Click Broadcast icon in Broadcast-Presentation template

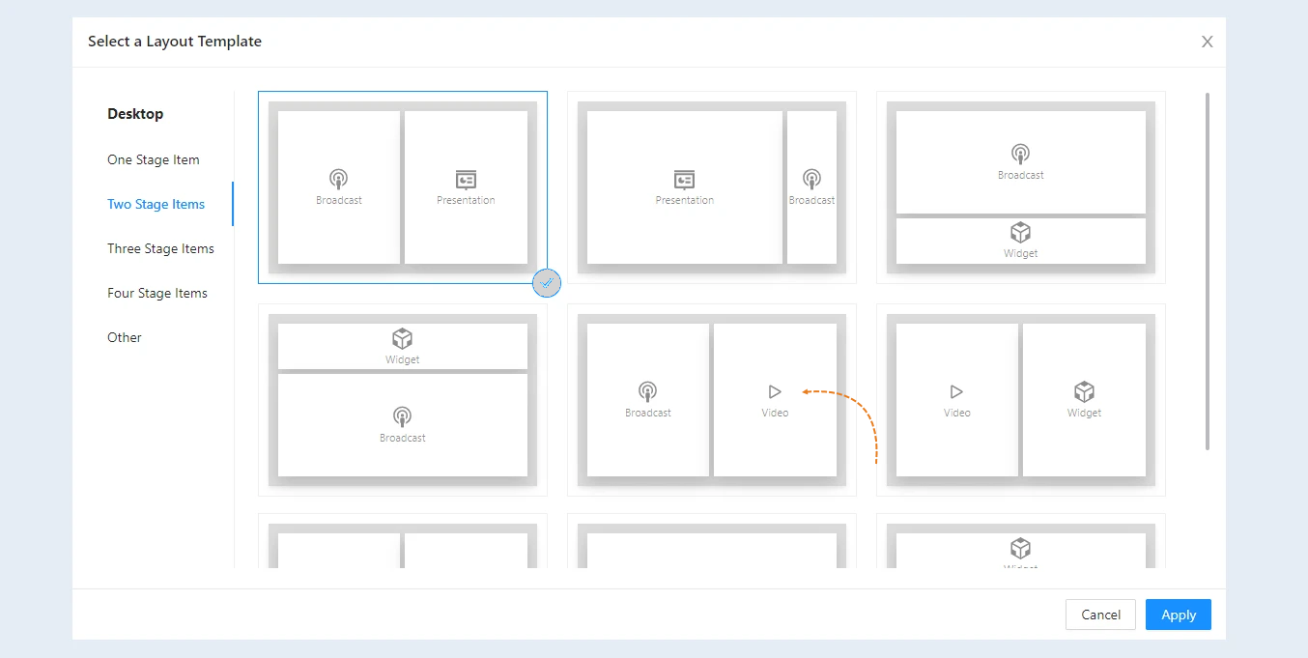(x=338, y=179)
